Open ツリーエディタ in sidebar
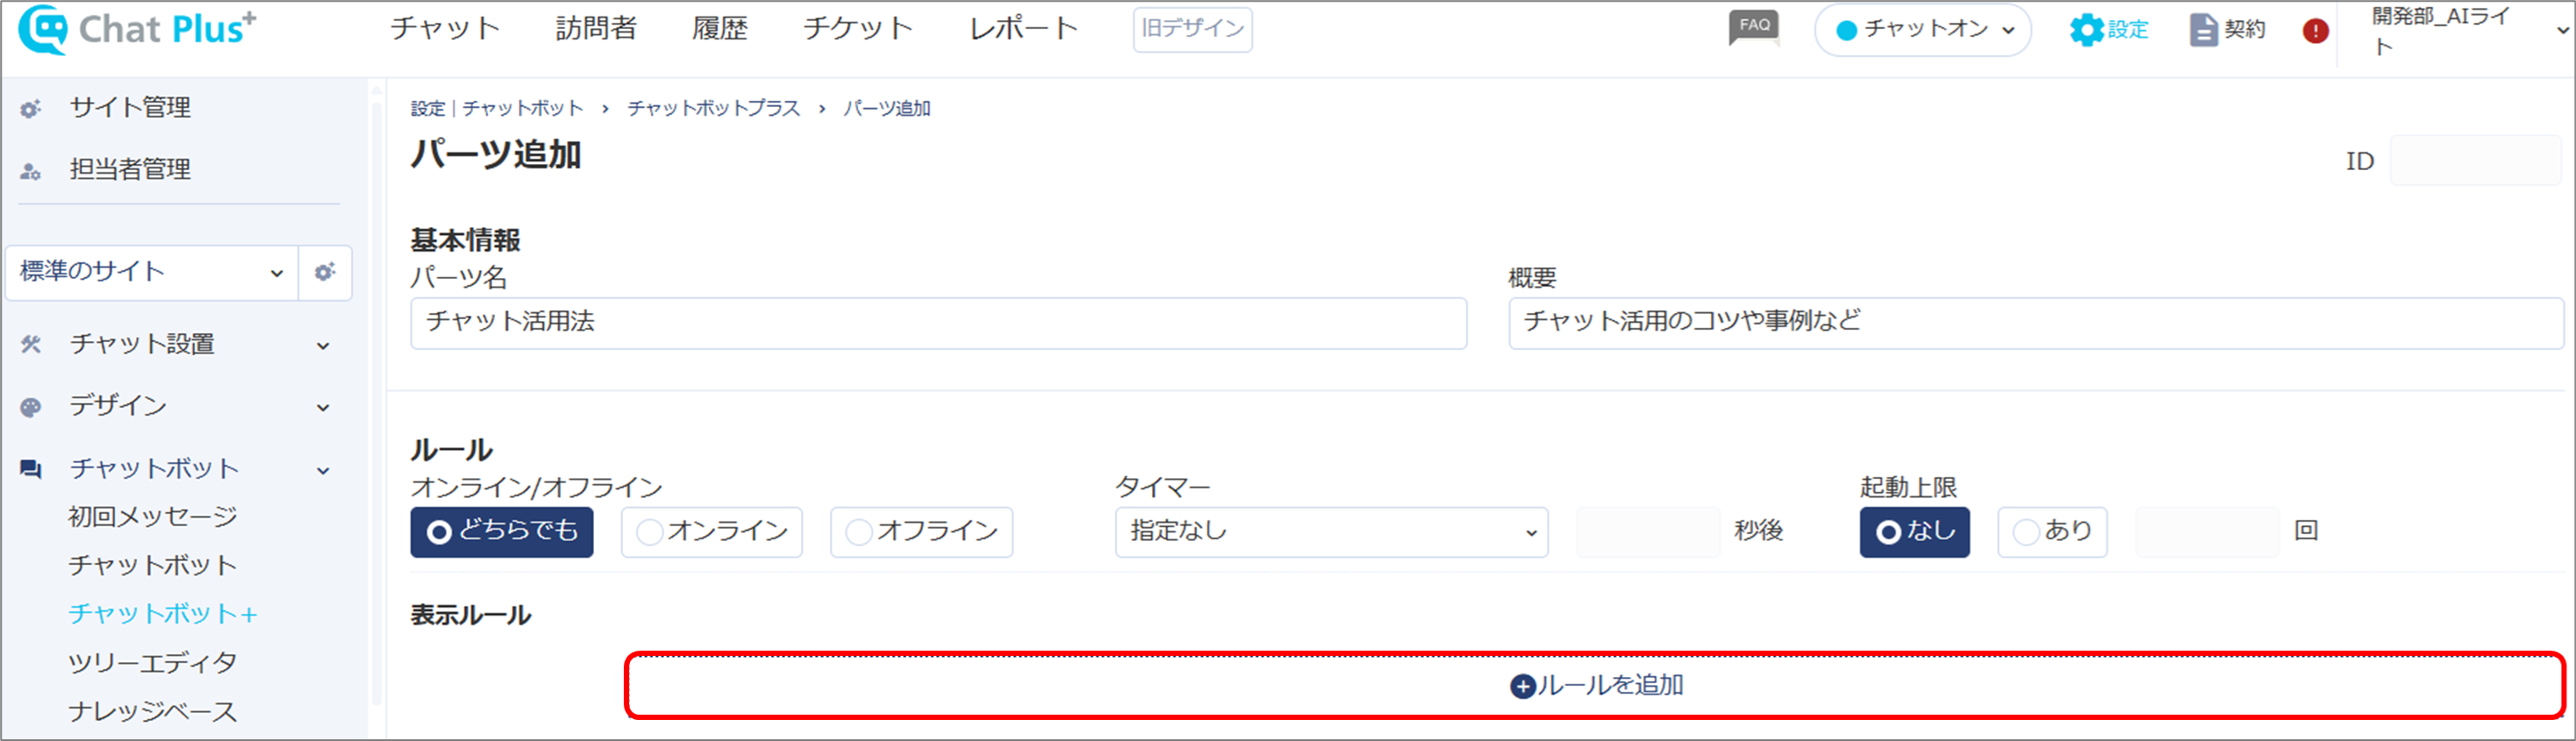This screenshot has height=741, width=2576. pyautogui.click(x=153, y=662)
